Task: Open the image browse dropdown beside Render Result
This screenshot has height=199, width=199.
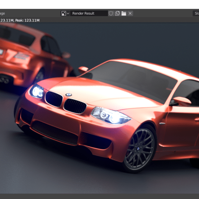Action: pos(65,13)
